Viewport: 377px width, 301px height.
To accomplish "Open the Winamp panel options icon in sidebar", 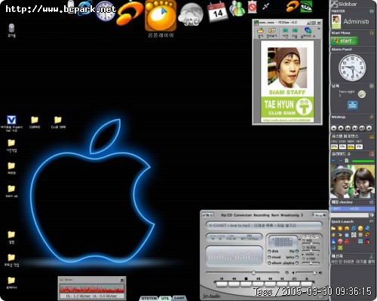I will point(372,117).
